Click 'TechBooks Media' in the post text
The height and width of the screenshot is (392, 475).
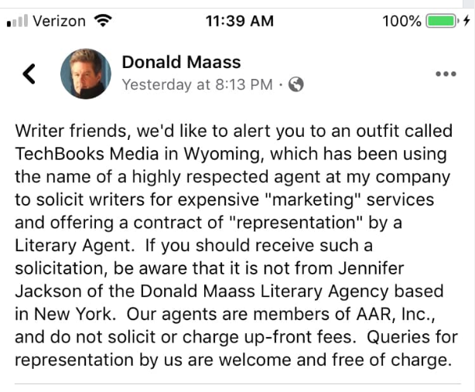coord(80,155)
